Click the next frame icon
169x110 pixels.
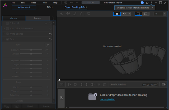87,85
